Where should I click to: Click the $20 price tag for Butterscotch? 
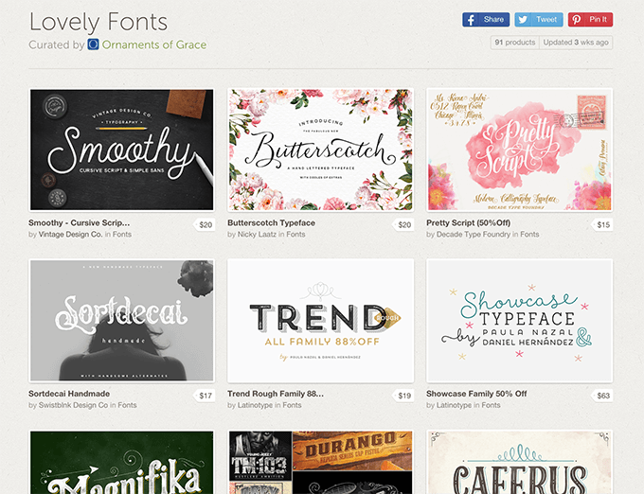coord(402,225)
